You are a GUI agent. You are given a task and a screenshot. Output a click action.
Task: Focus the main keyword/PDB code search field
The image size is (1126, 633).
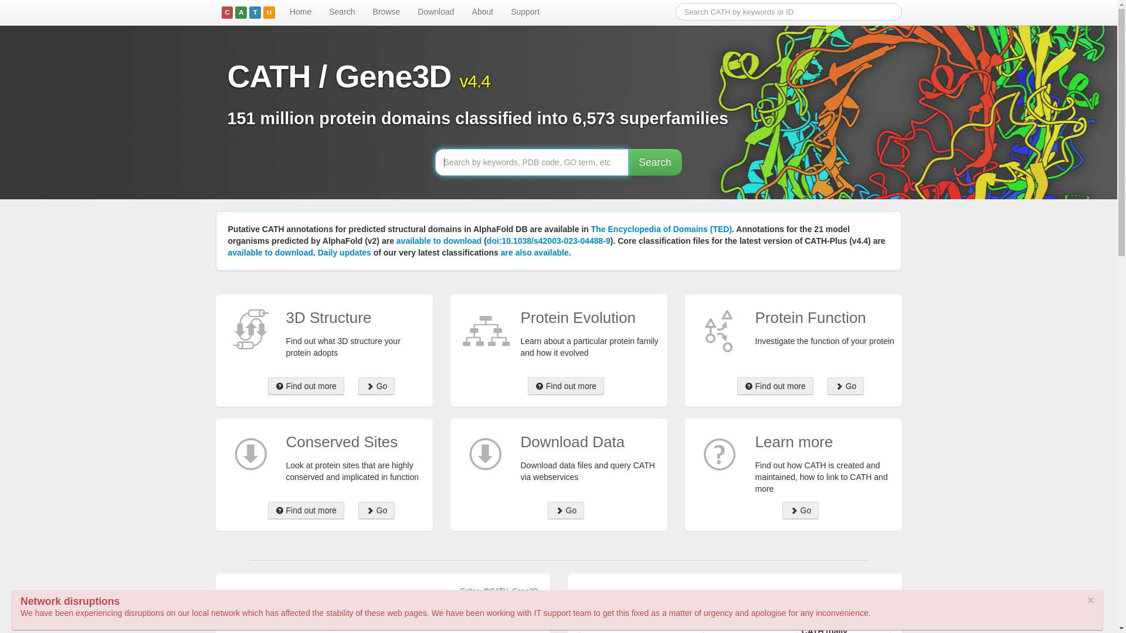click(531, 162)
